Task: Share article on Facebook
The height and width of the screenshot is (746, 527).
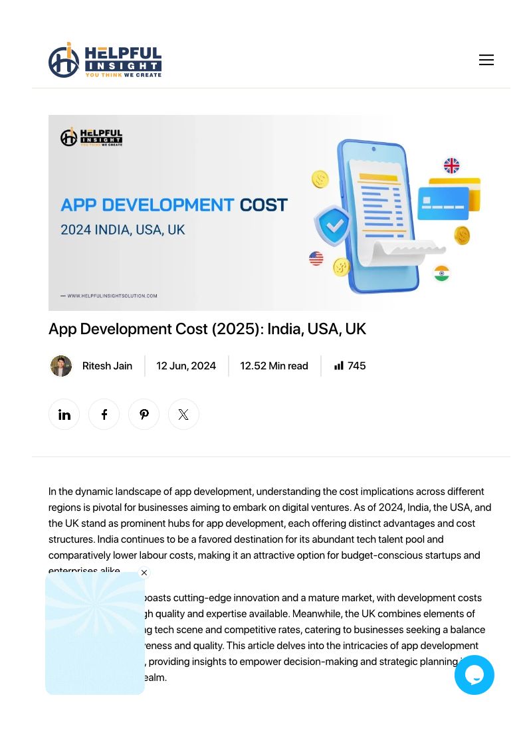Action: (x=104, y=415)
